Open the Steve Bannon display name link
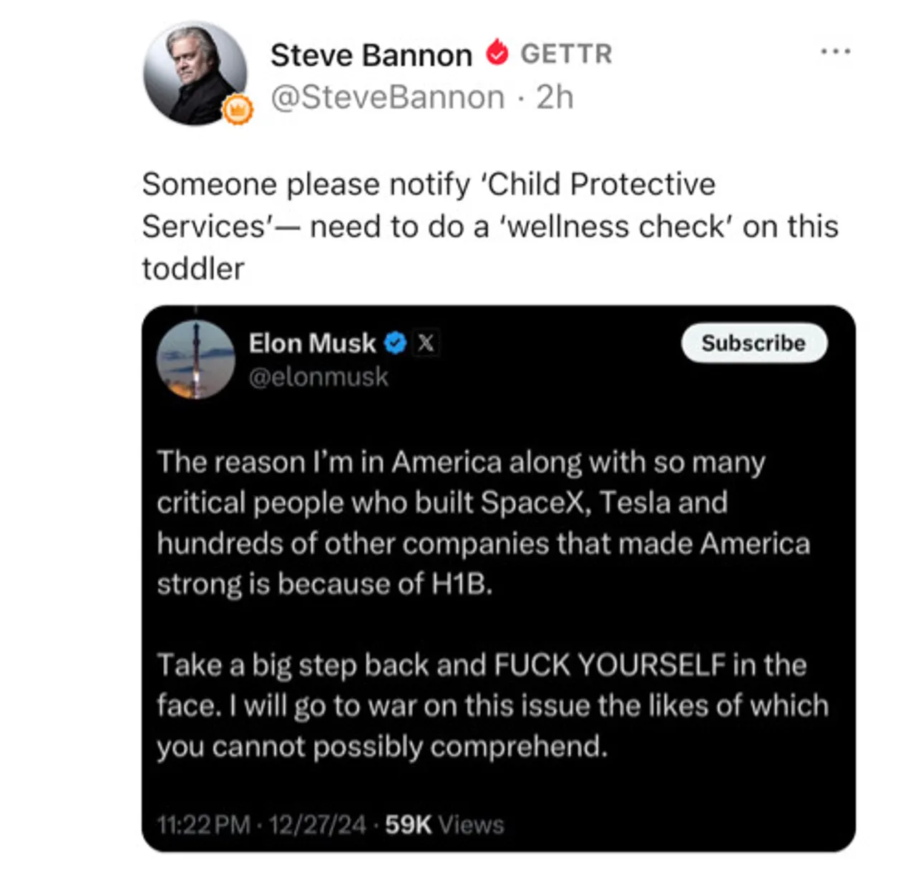The height and width of the screenshot is (870, 906). tap(371, 55)
